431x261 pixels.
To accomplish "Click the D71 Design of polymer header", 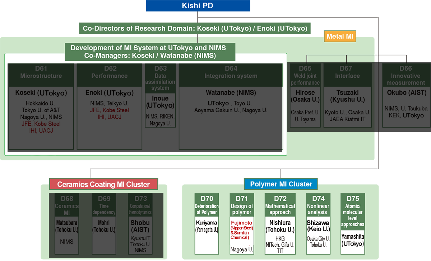I will (x=242, y=205).
